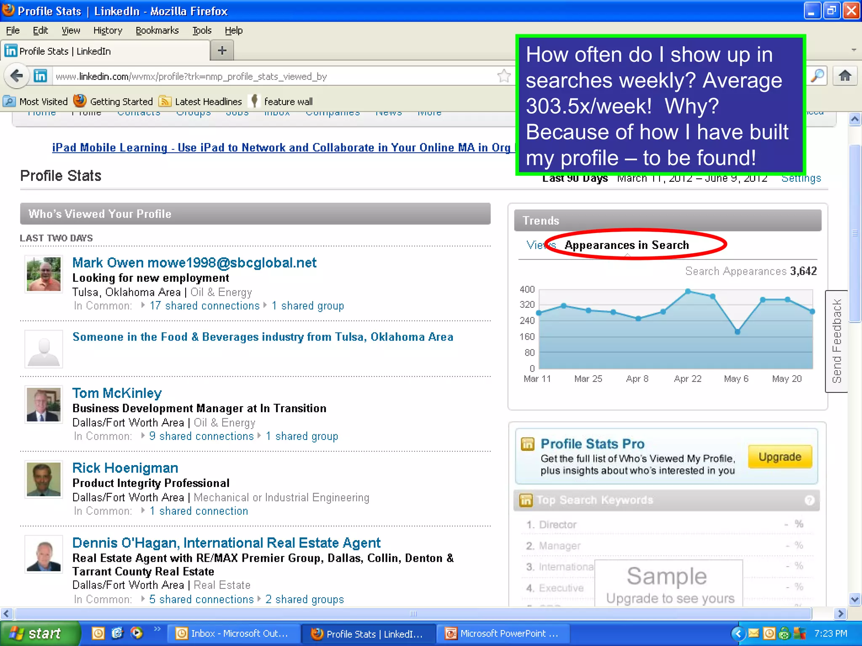Open the Most Visited bookmarks folder

(35, 101)
